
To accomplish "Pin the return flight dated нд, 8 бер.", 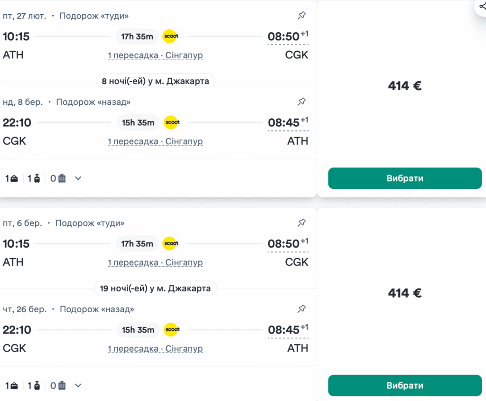I will coord(301,101).
